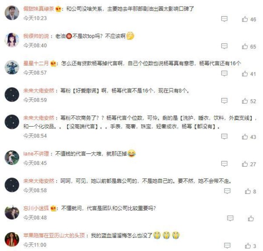Open lane不讲理's profile via username

[x=36, y=153]
